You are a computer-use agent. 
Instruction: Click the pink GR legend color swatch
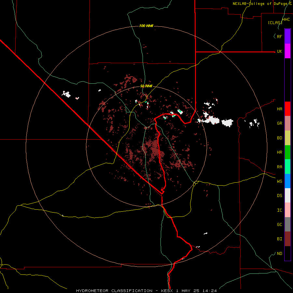(287, 123)
